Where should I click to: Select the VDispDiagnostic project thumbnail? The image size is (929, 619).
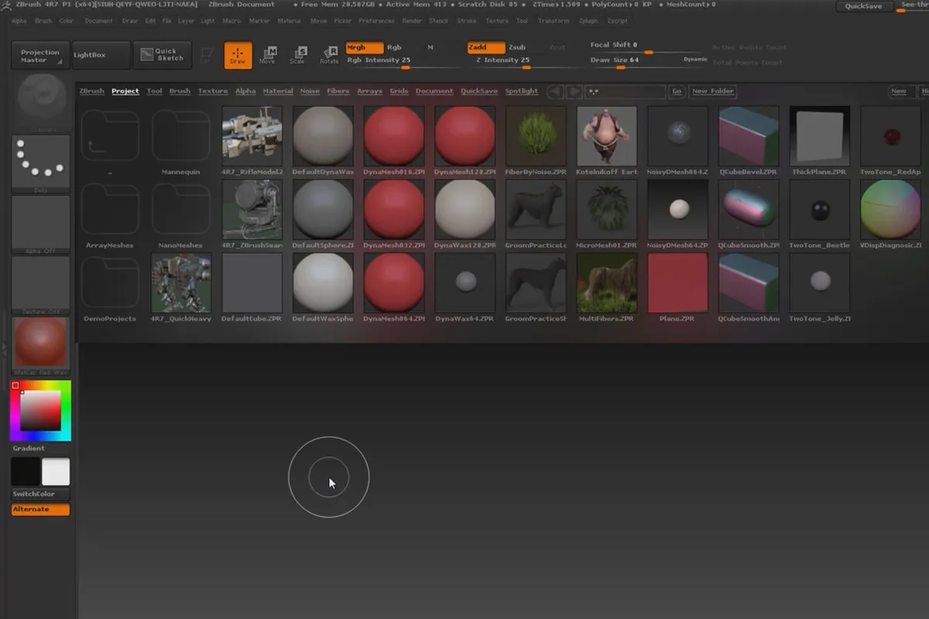890,210
